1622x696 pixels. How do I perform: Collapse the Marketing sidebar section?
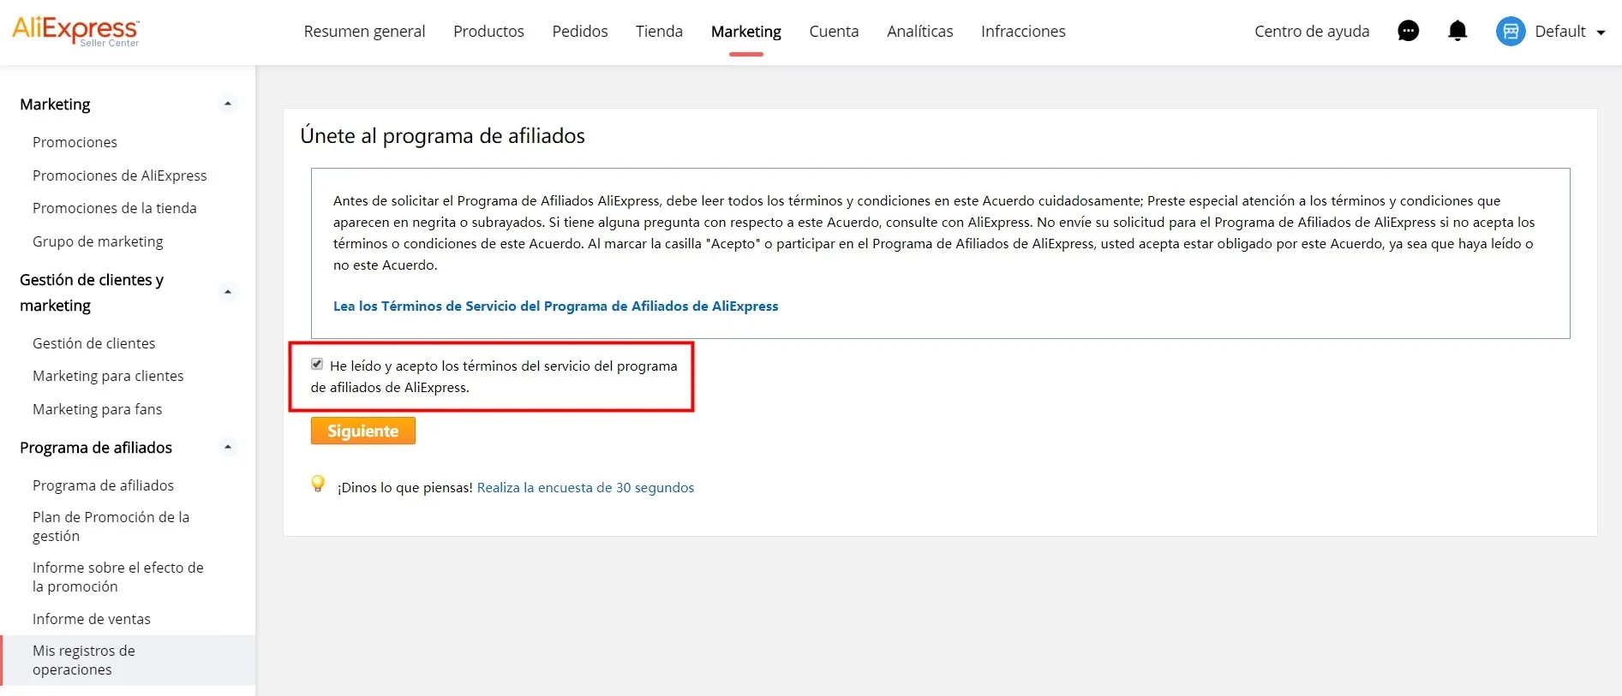pos(228,104)
